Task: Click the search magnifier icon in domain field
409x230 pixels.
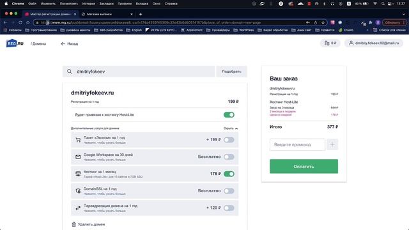Action: [70, 72]
